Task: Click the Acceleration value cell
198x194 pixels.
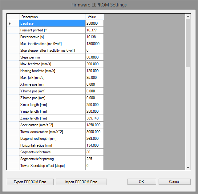Action: [95, 125]
